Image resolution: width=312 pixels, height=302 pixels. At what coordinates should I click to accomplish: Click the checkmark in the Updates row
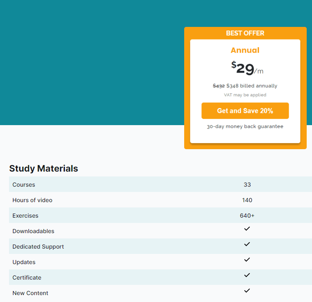coord(247,260)
